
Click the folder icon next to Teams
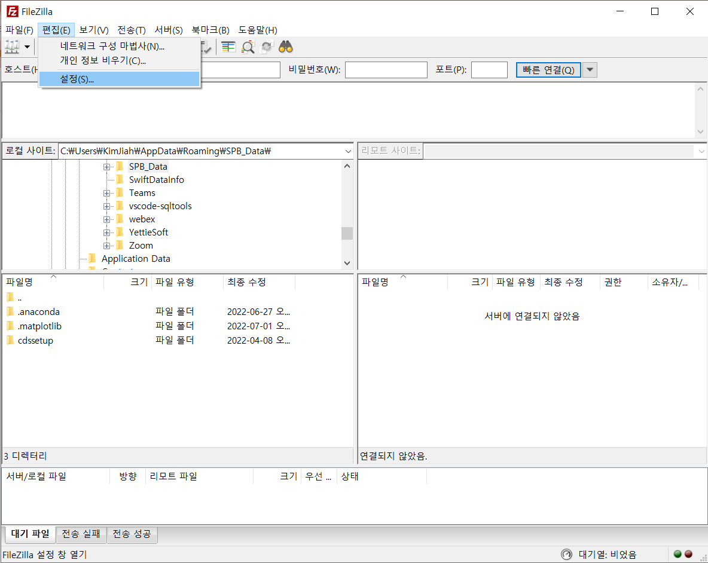pyautogui.click(x=120, y=192)
